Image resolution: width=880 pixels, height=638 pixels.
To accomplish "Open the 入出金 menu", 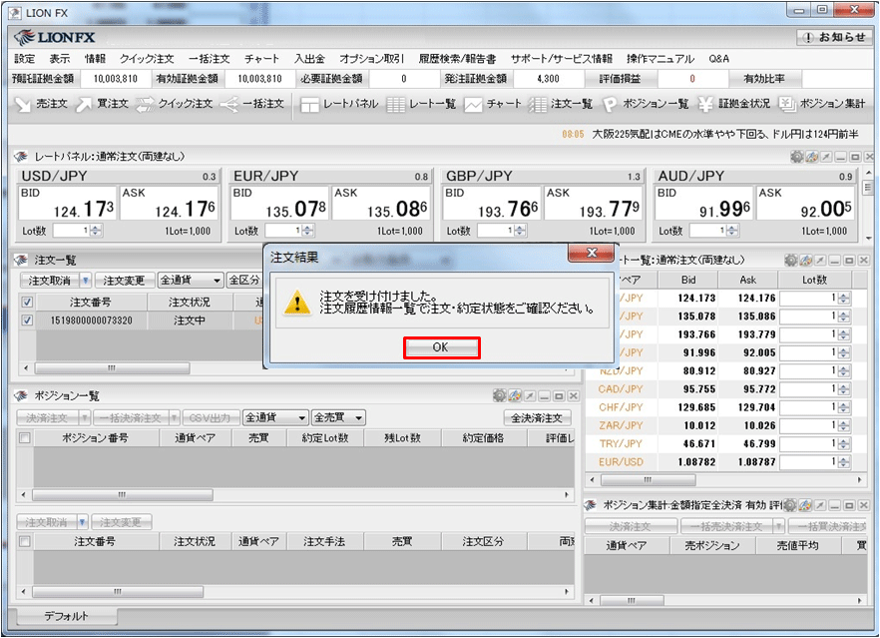I will pos(309,59).
